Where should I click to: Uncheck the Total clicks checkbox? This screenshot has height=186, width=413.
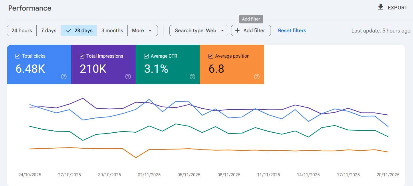point(18,56)
